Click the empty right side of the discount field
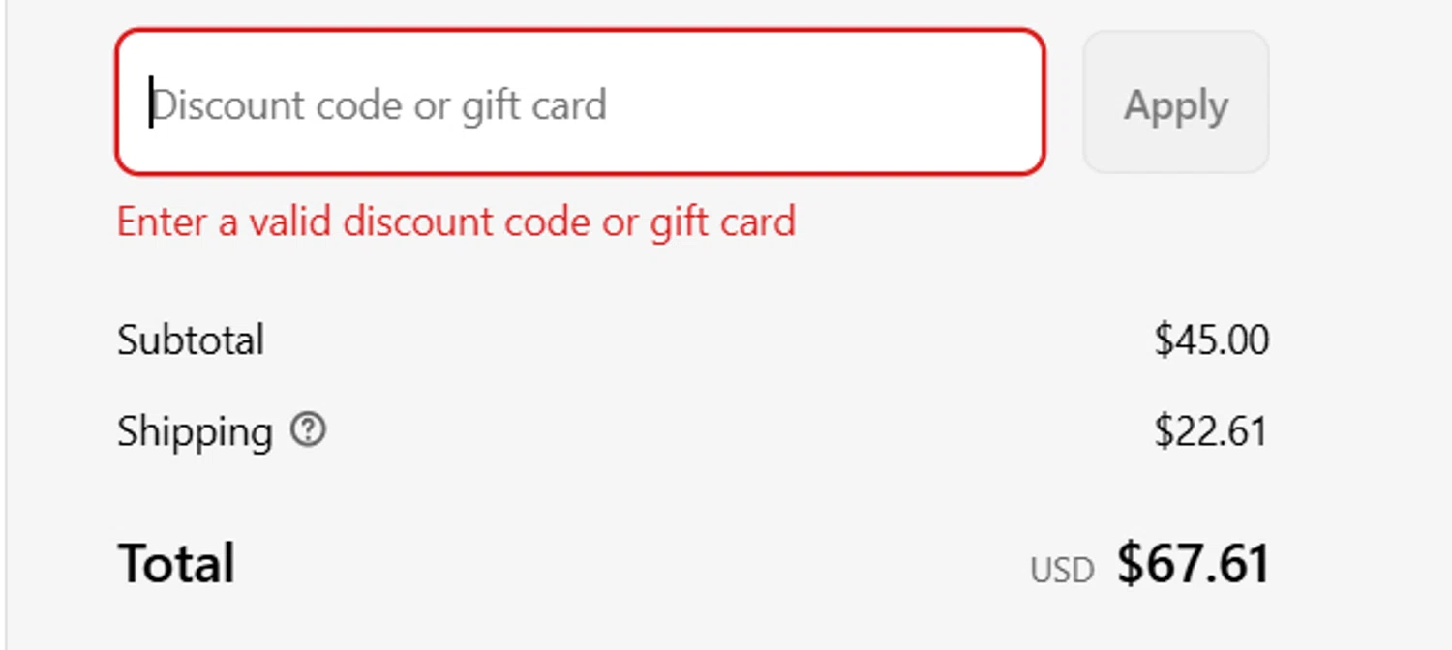The height and width of the screenshot is (650, 1452). coord(852,103)
